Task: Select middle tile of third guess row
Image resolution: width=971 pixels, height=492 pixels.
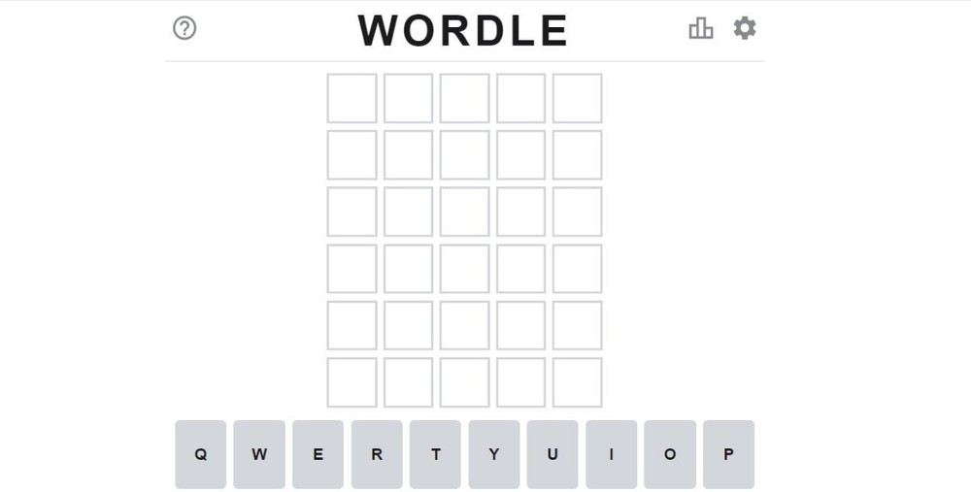Action: (x=464, y=212)
